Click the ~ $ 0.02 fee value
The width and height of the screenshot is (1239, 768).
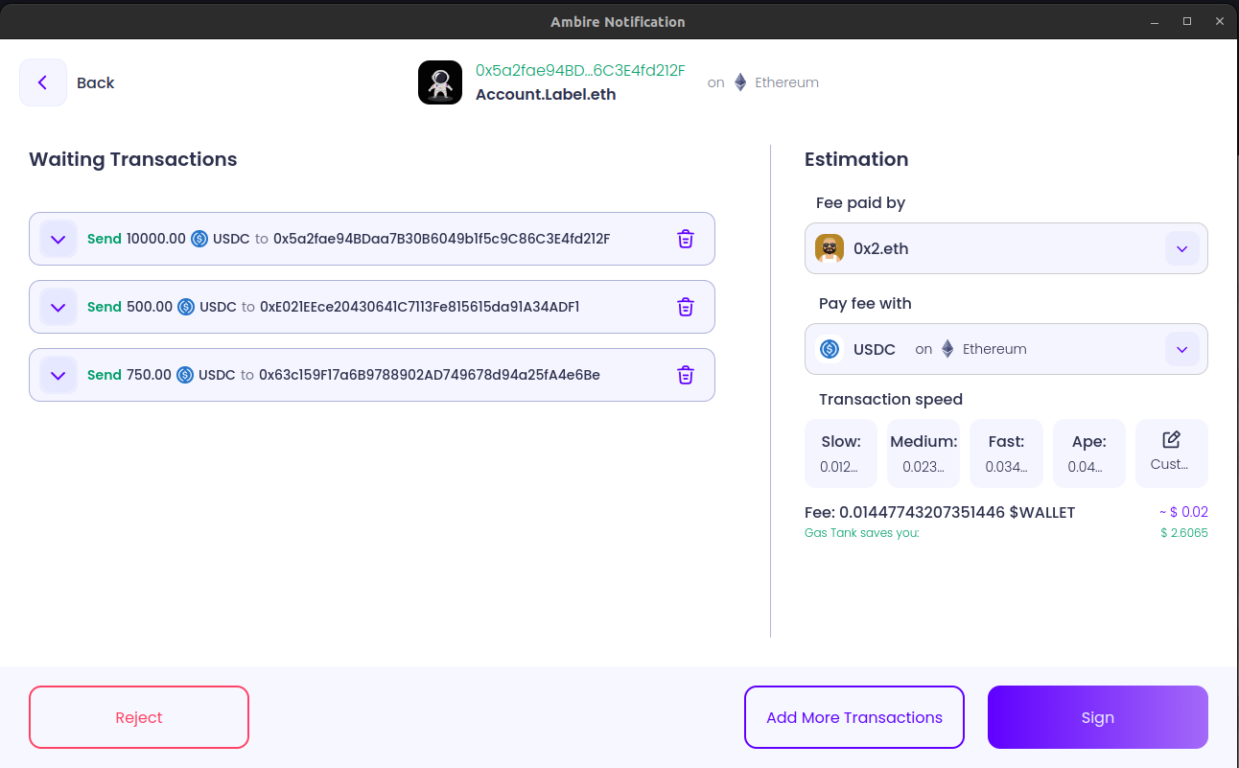point(1183,513)
